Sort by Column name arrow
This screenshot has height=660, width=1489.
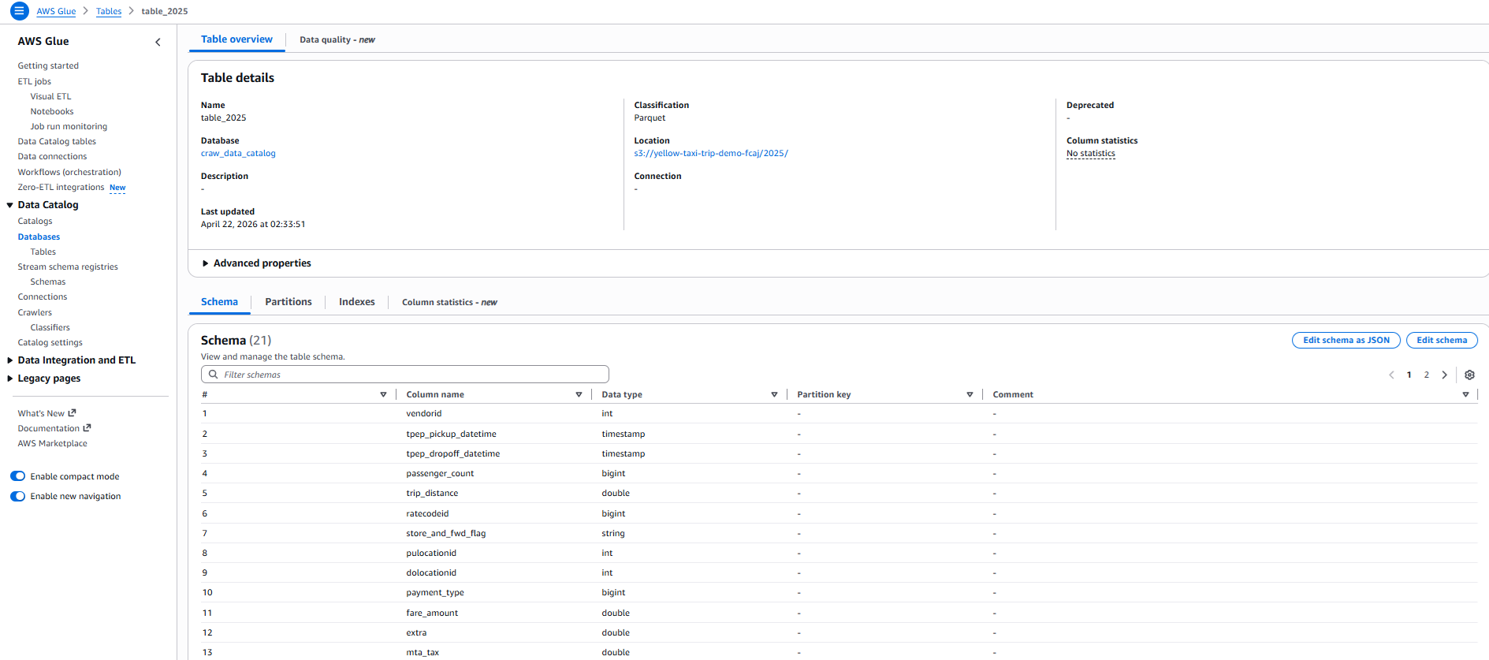point(579,394)
